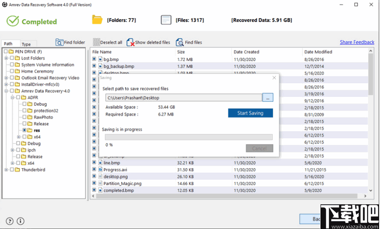Toggle the PEN DRIVE (F) checkbox

click(x=6, y=52)
